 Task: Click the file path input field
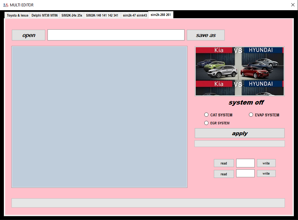tap(116, 35)
